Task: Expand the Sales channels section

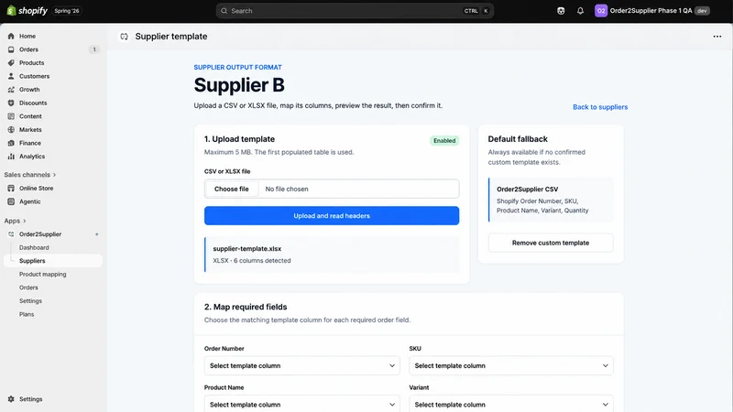Action: (30, 175)
